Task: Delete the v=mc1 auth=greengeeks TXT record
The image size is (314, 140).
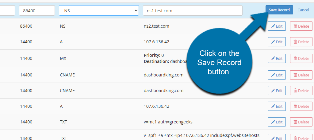Action: pyautogui.click(x=301, y=122)
